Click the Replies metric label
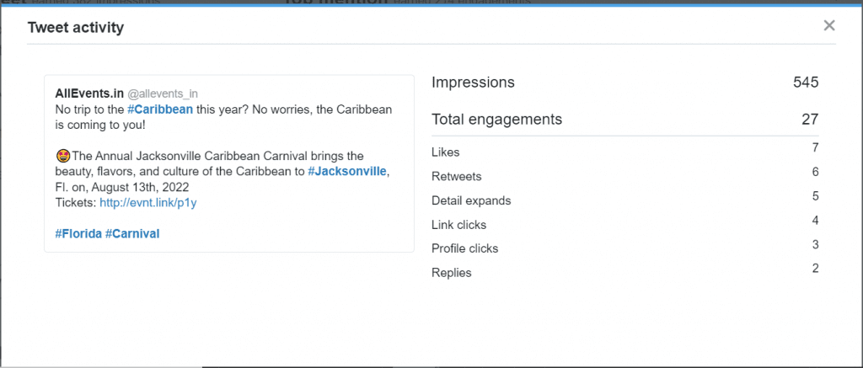 tap(451, 273)
